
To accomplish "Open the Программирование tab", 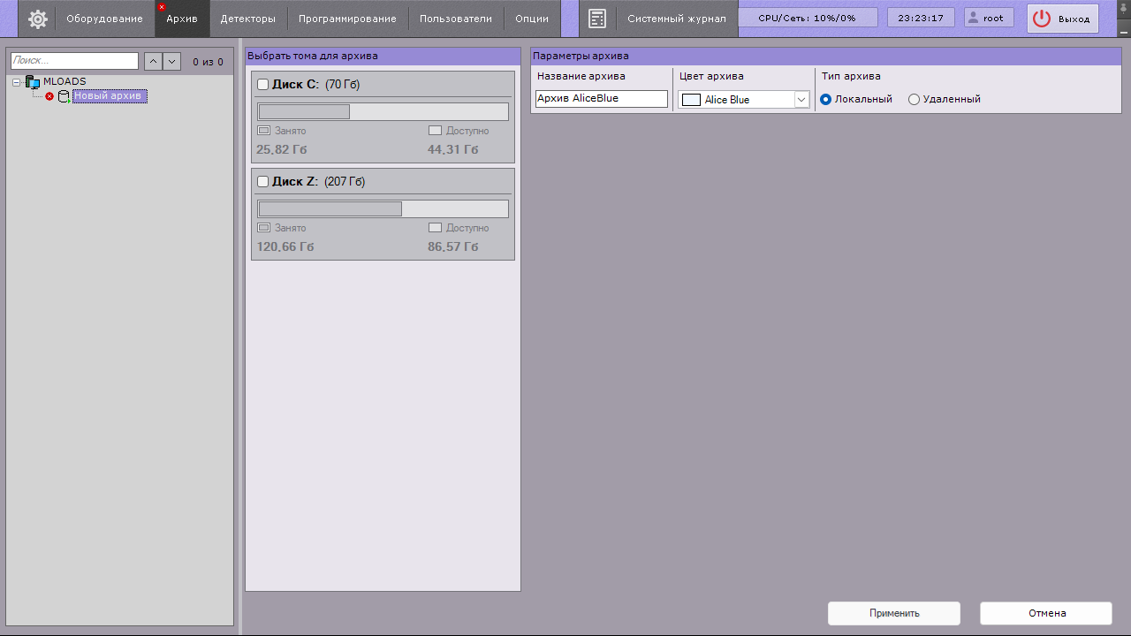I will click(347, 19).
